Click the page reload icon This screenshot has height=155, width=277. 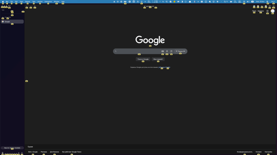pyautogui.click(x=35, y=6)
